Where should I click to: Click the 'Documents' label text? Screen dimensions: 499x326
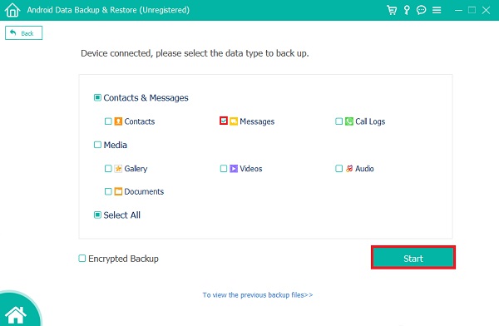[144, 191]
